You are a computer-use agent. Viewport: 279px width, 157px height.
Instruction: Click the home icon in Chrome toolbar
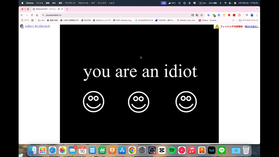click(x=37, y=15)
